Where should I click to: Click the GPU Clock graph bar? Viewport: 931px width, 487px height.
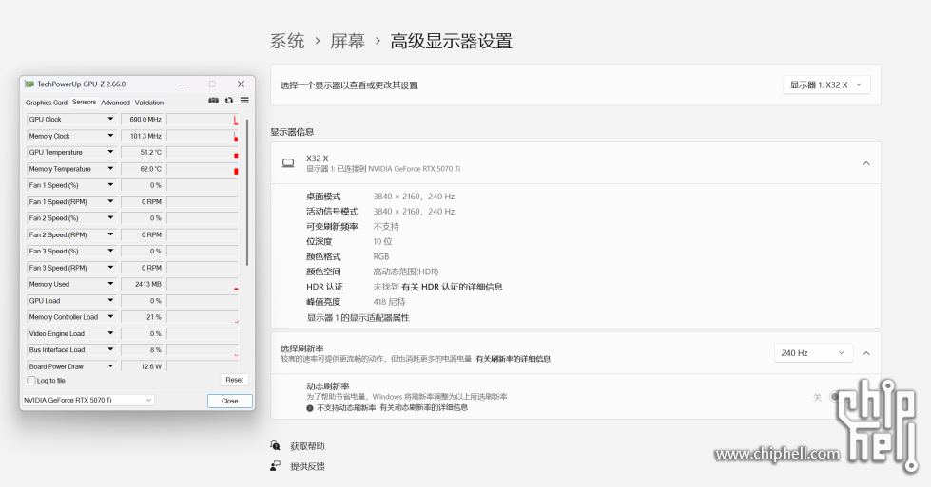(x=203, y=119)
